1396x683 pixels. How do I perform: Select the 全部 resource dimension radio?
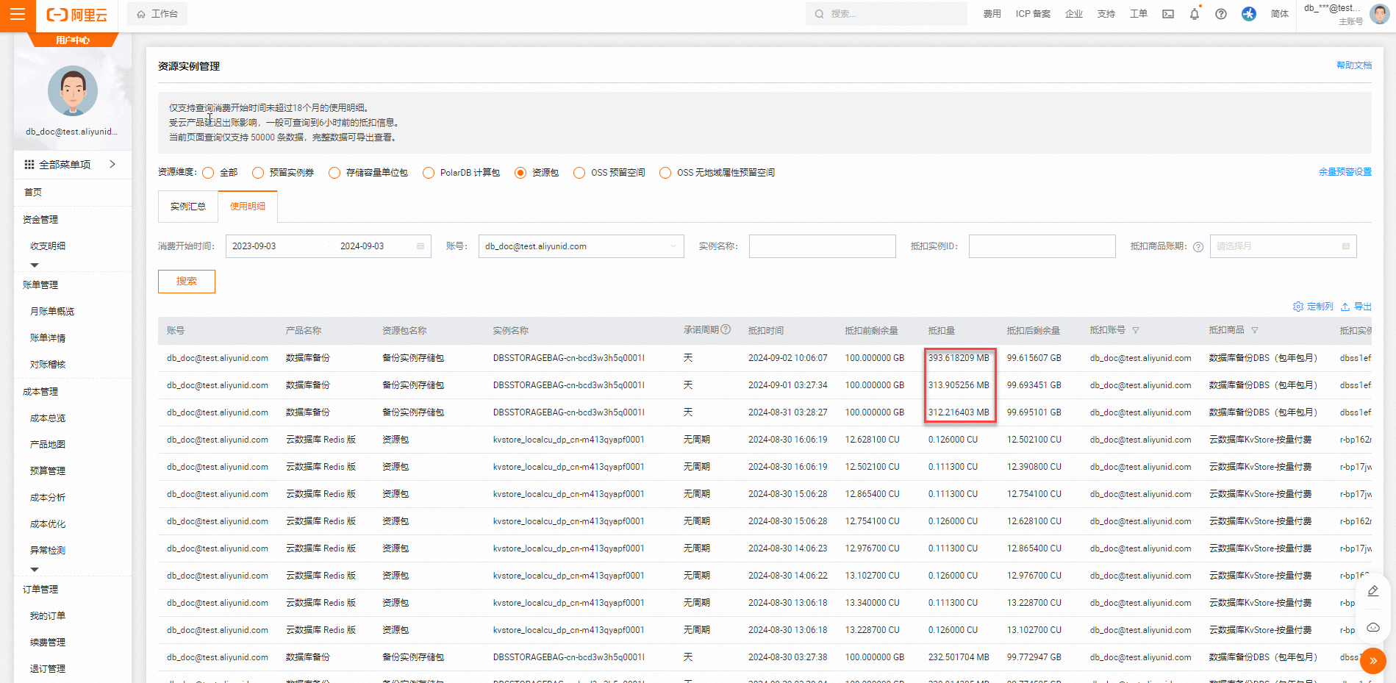208,173
